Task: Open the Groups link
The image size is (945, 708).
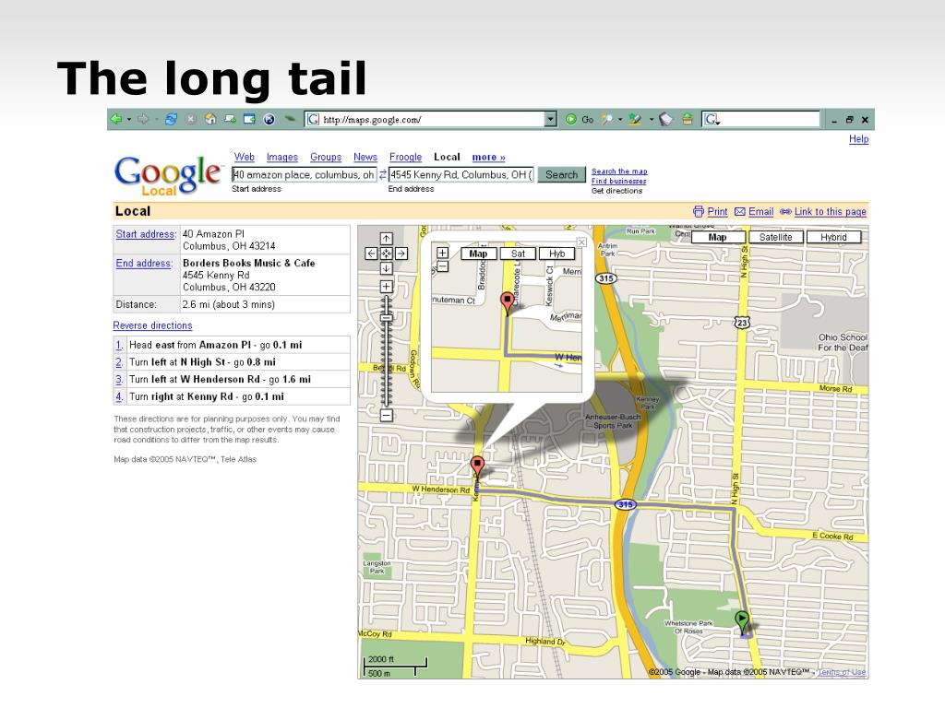Action: tap(326, 157)
